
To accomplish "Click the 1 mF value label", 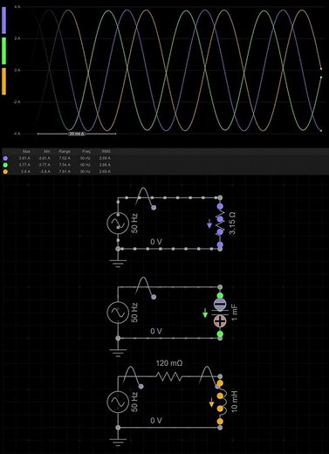I will (235, 313).
